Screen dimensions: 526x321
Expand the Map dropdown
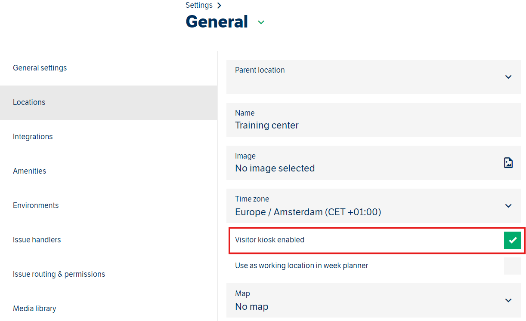click(x=508, y=300)
